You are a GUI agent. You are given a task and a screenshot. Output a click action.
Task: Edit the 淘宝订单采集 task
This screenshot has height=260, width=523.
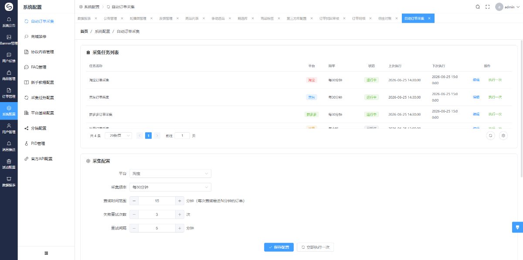(476, 80)
